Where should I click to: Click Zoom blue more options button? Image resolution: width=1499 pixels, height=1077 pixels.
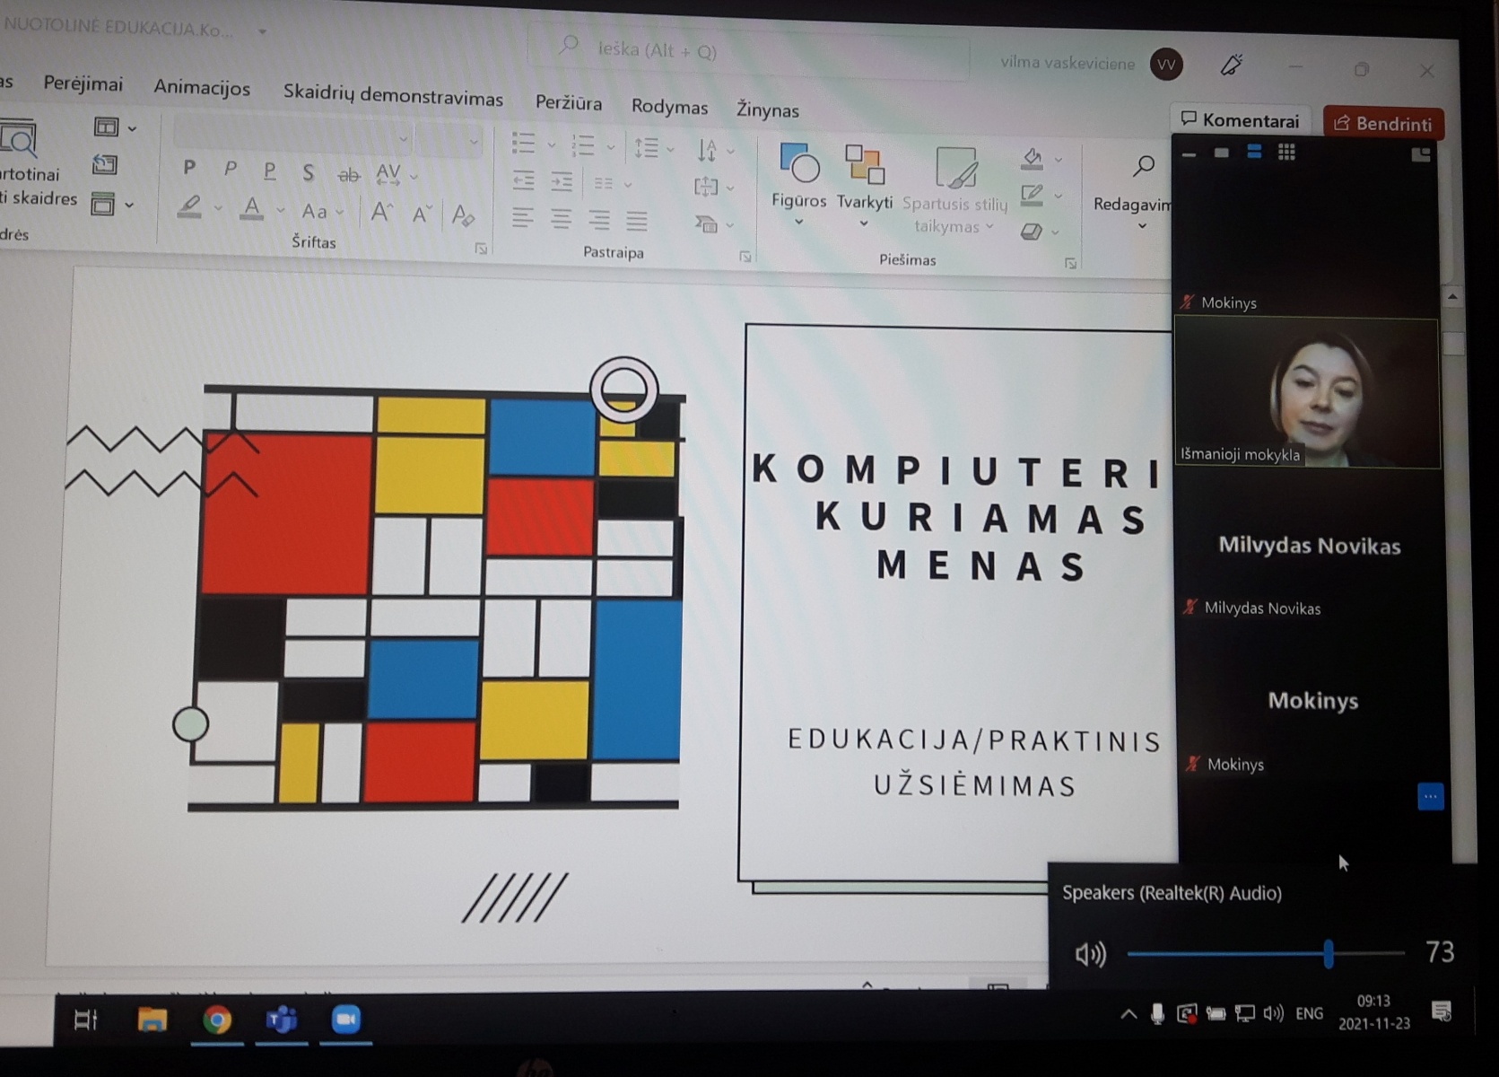[1430, 796]
